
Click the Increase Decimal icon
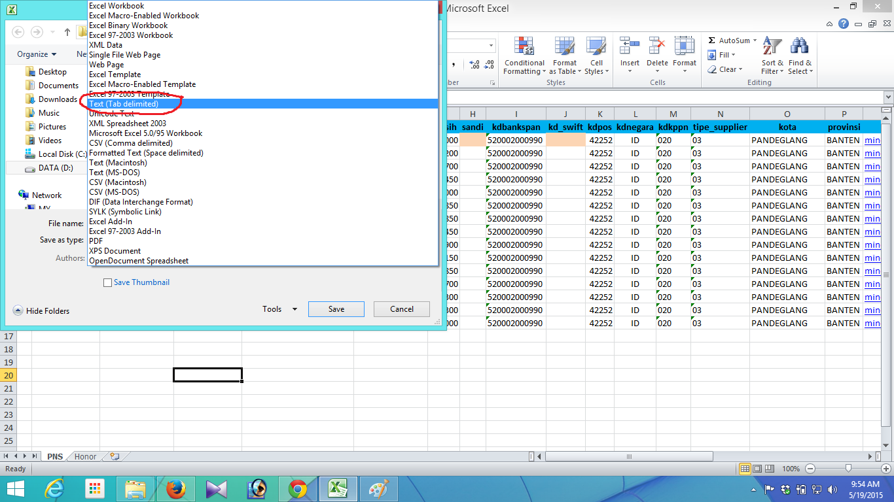474,65
